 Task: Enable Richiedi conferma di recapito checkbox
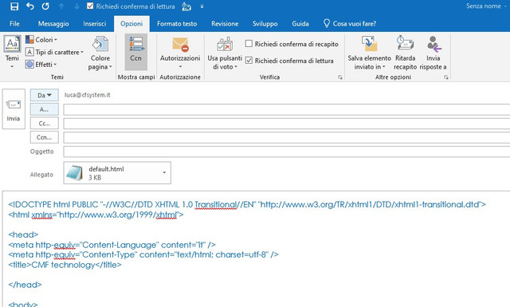click(x=249, y=44)
